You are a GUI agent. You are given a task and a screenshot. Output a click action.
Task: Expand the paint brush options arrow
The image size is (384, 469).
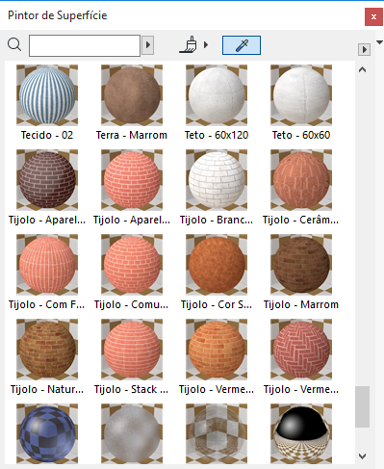coord(206,44)
